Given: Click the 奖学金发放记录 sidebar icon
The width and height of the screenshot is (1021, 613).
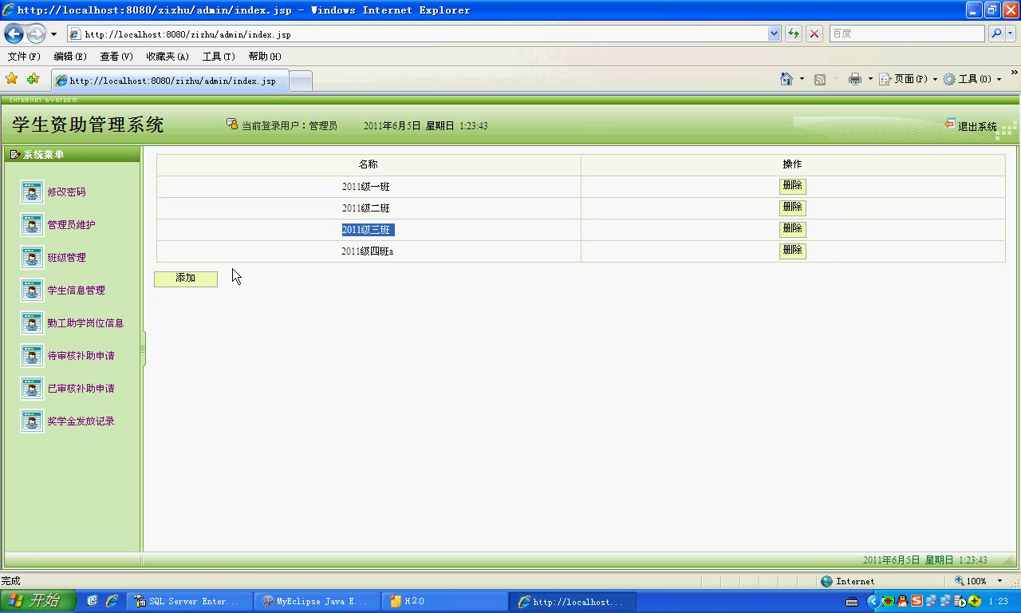Looking at the screenshot, I should pos(32,421).
